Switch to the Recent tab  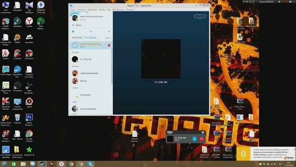pyautogui.click(x=91, y=38)
